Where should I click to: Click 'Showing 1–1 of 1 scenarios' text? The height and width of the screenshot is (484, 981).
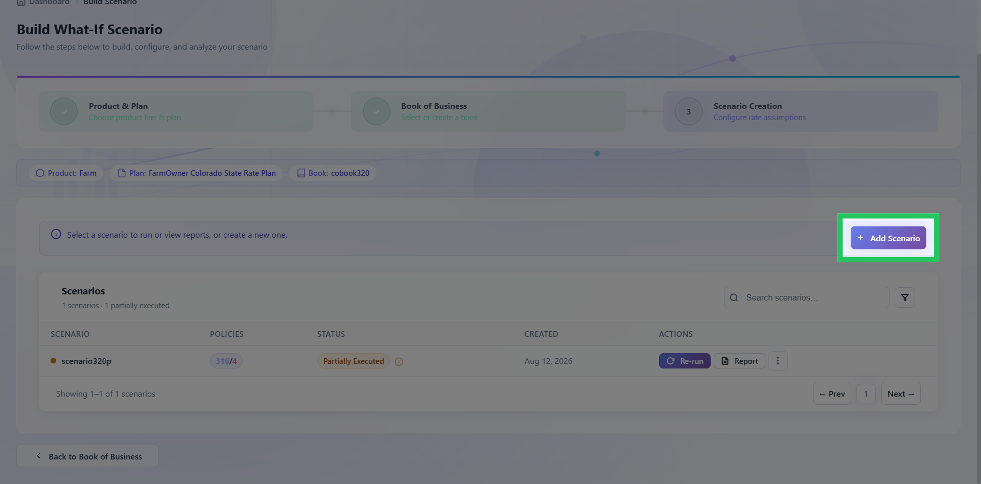tap(106, 394)
